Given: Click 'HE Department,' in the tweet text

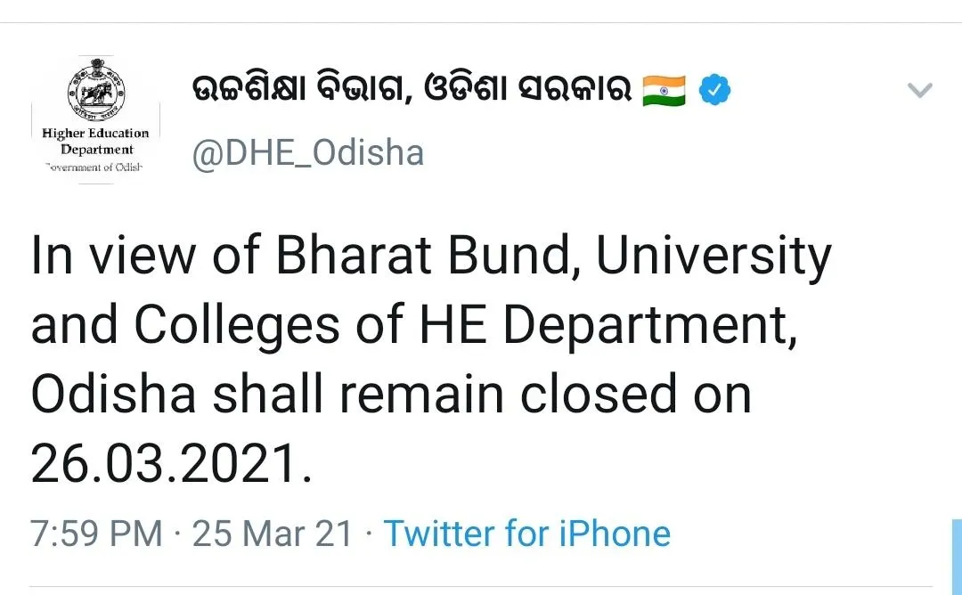Looking at the screenshot, I should click(x=608, y=326).
